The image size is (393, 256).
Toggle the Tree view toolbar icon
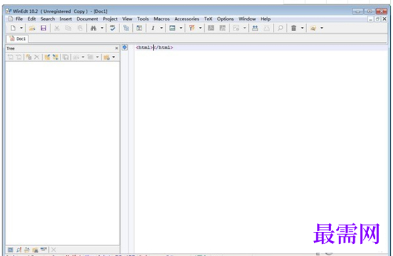coord(126,28)
